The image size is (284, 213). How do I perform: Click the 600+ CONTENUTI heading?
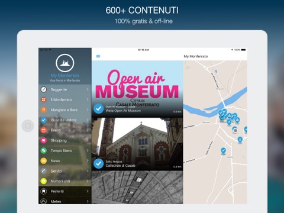tap(142, 10)
